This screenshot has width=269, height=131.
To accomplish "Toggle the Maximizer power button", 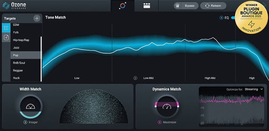I will click(159, 122).
